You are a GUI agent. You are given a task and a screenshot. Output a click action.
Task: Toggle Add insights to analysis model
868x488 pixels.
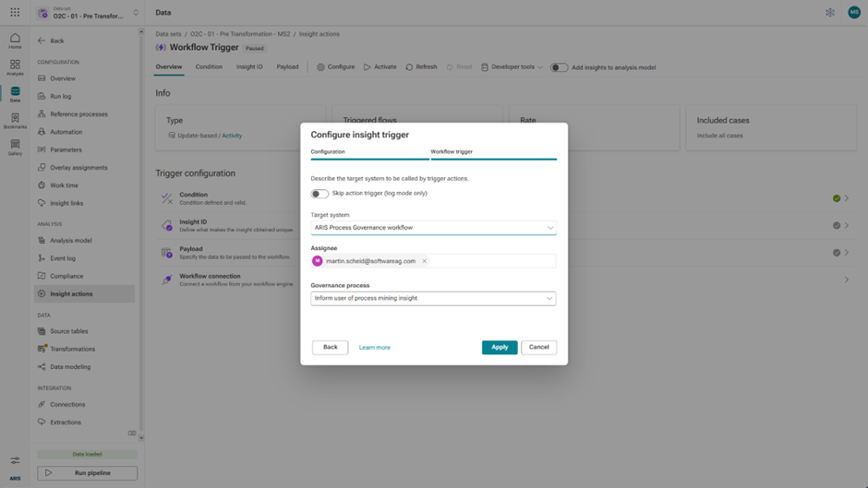point(560,67)
